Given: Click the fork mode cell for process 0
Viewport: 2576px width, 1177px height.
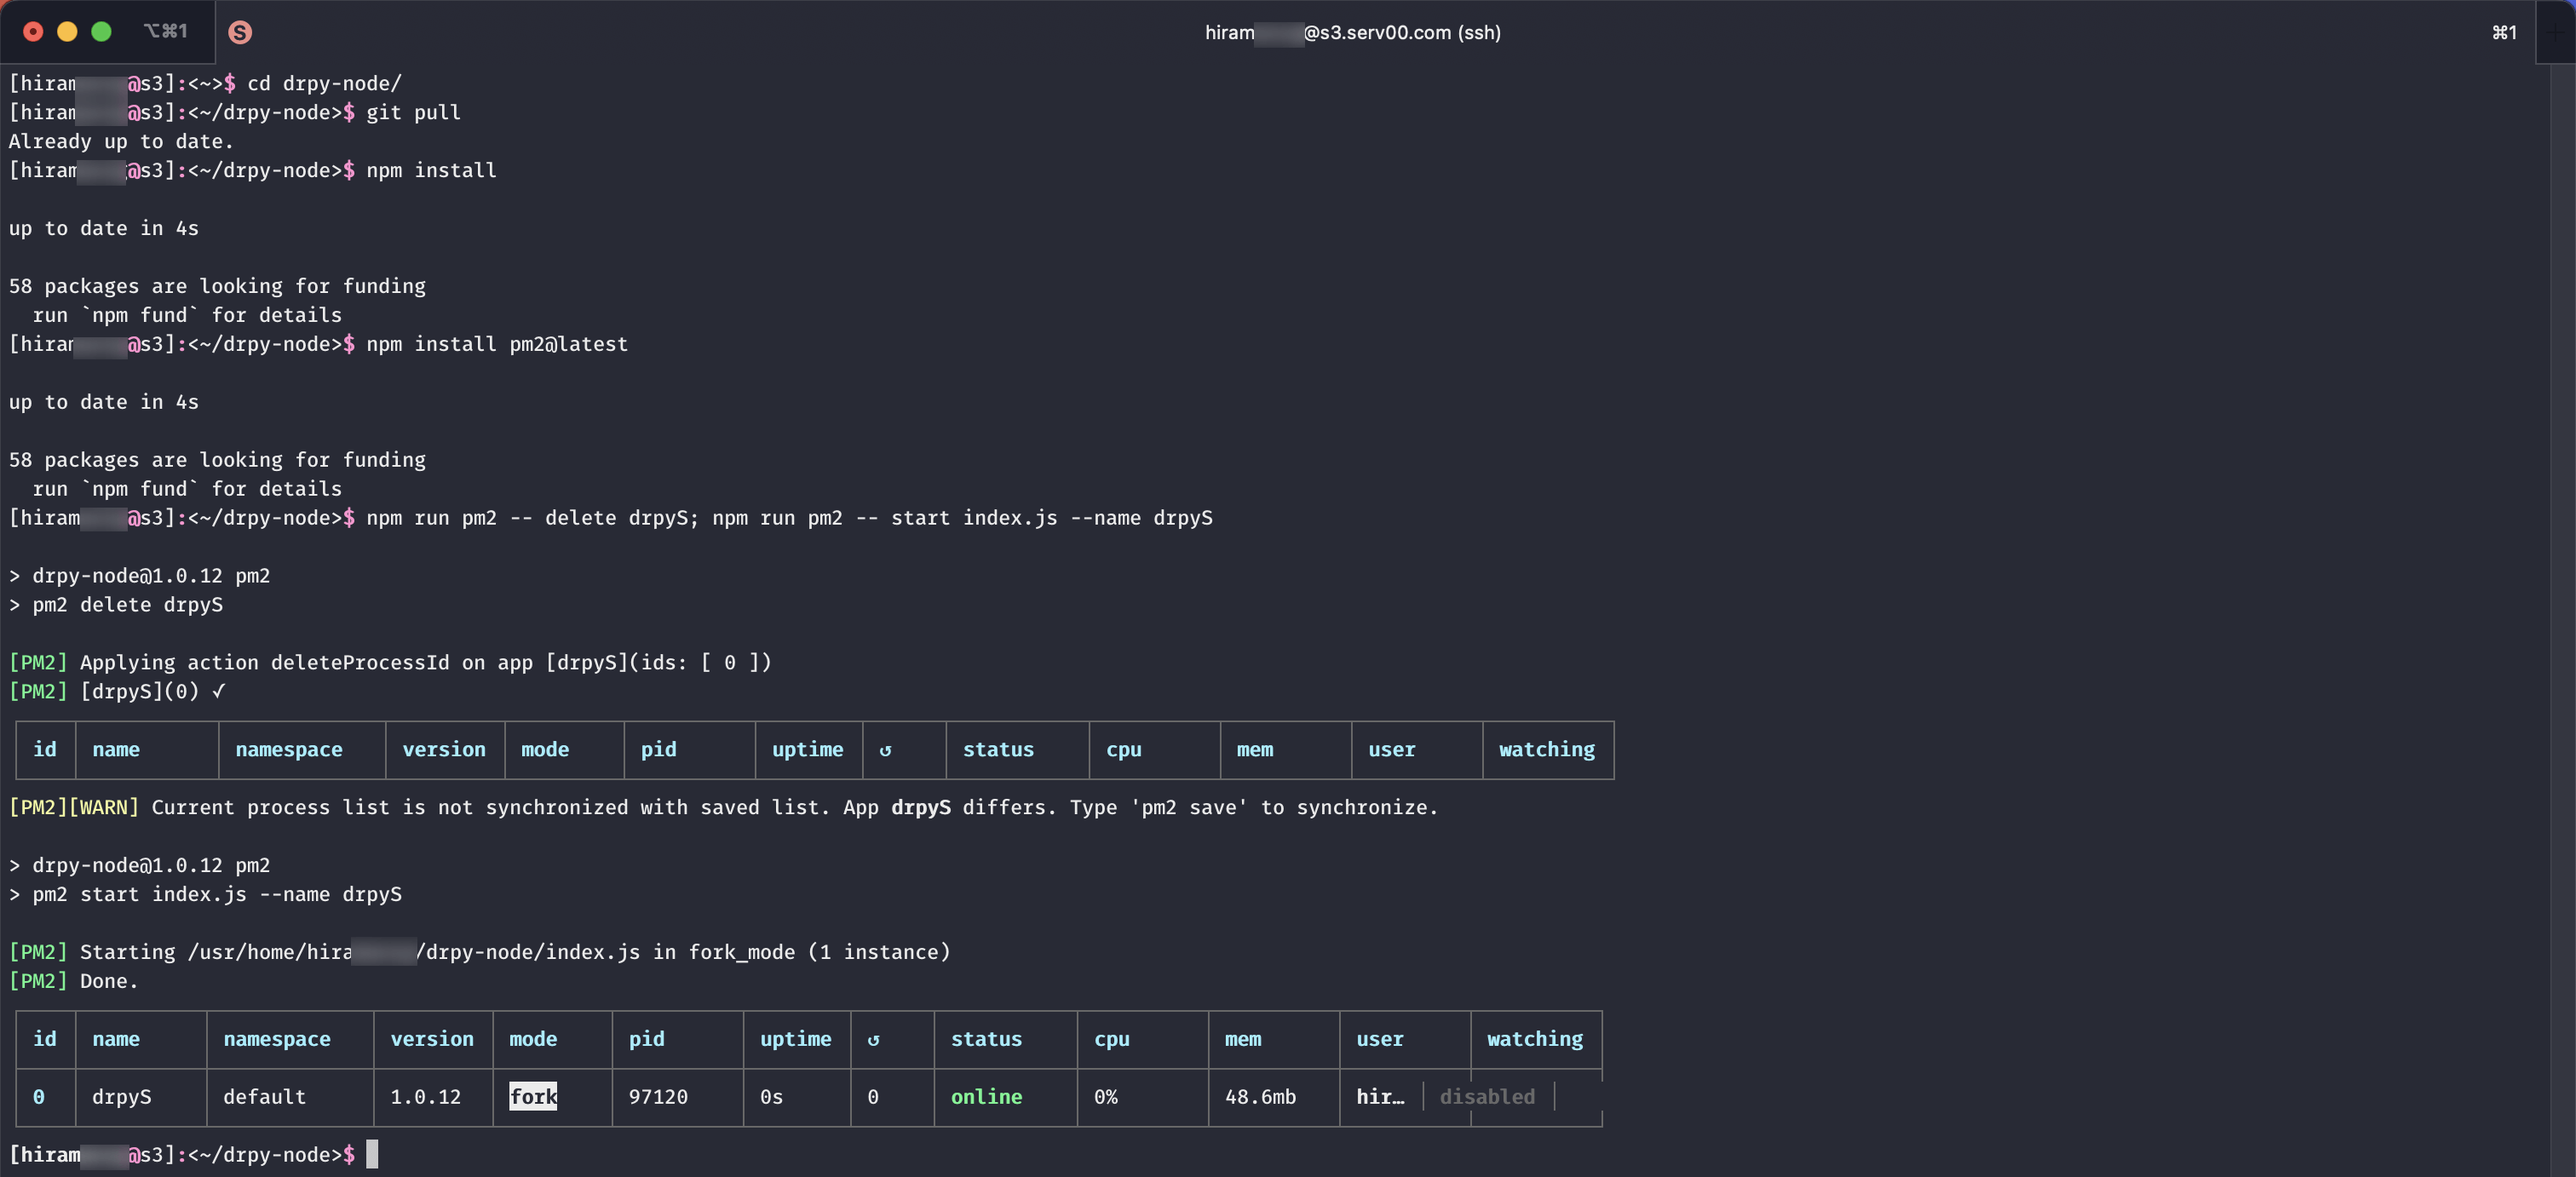Looking at the screenshot, I should (533, 1097).
